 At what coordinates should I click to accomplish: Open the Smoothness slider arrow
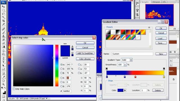click(x=125, y=65)
